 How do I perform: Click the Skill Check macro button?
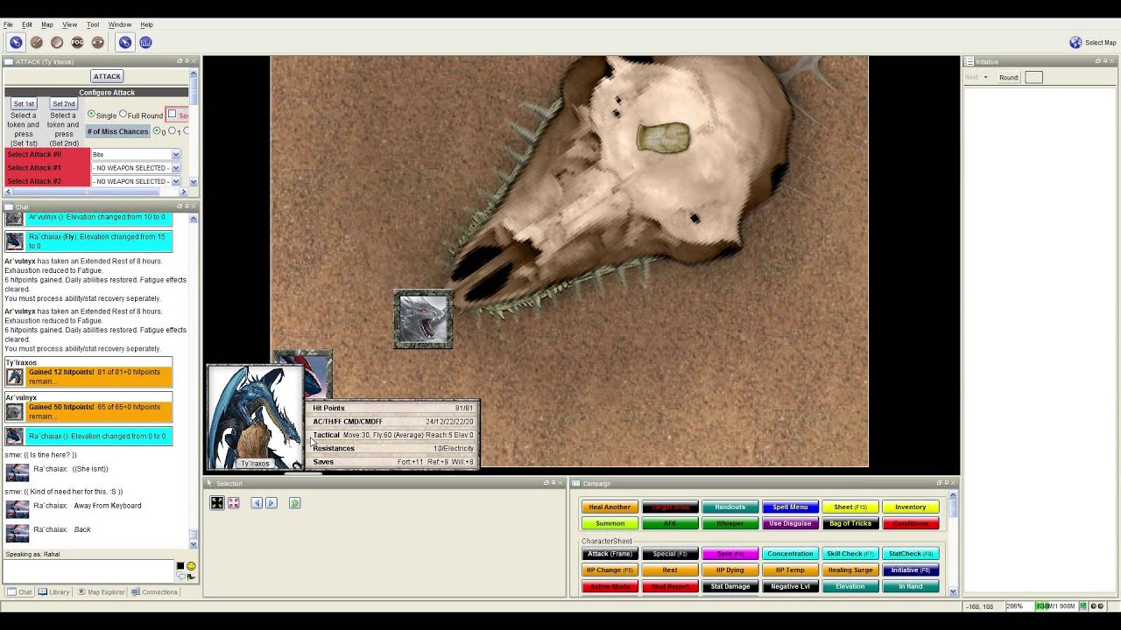click(x=850, y=554)
